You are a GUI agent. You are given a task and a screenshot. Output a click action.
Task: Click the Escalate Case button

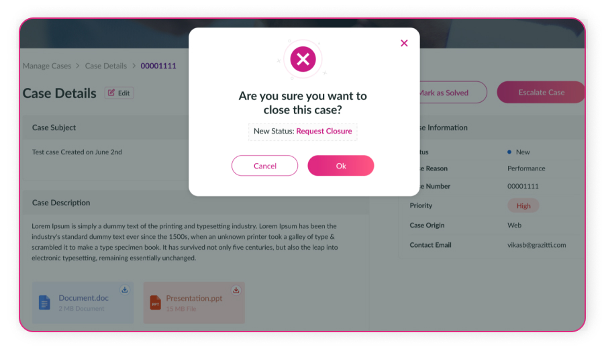[x=541, y=93]
